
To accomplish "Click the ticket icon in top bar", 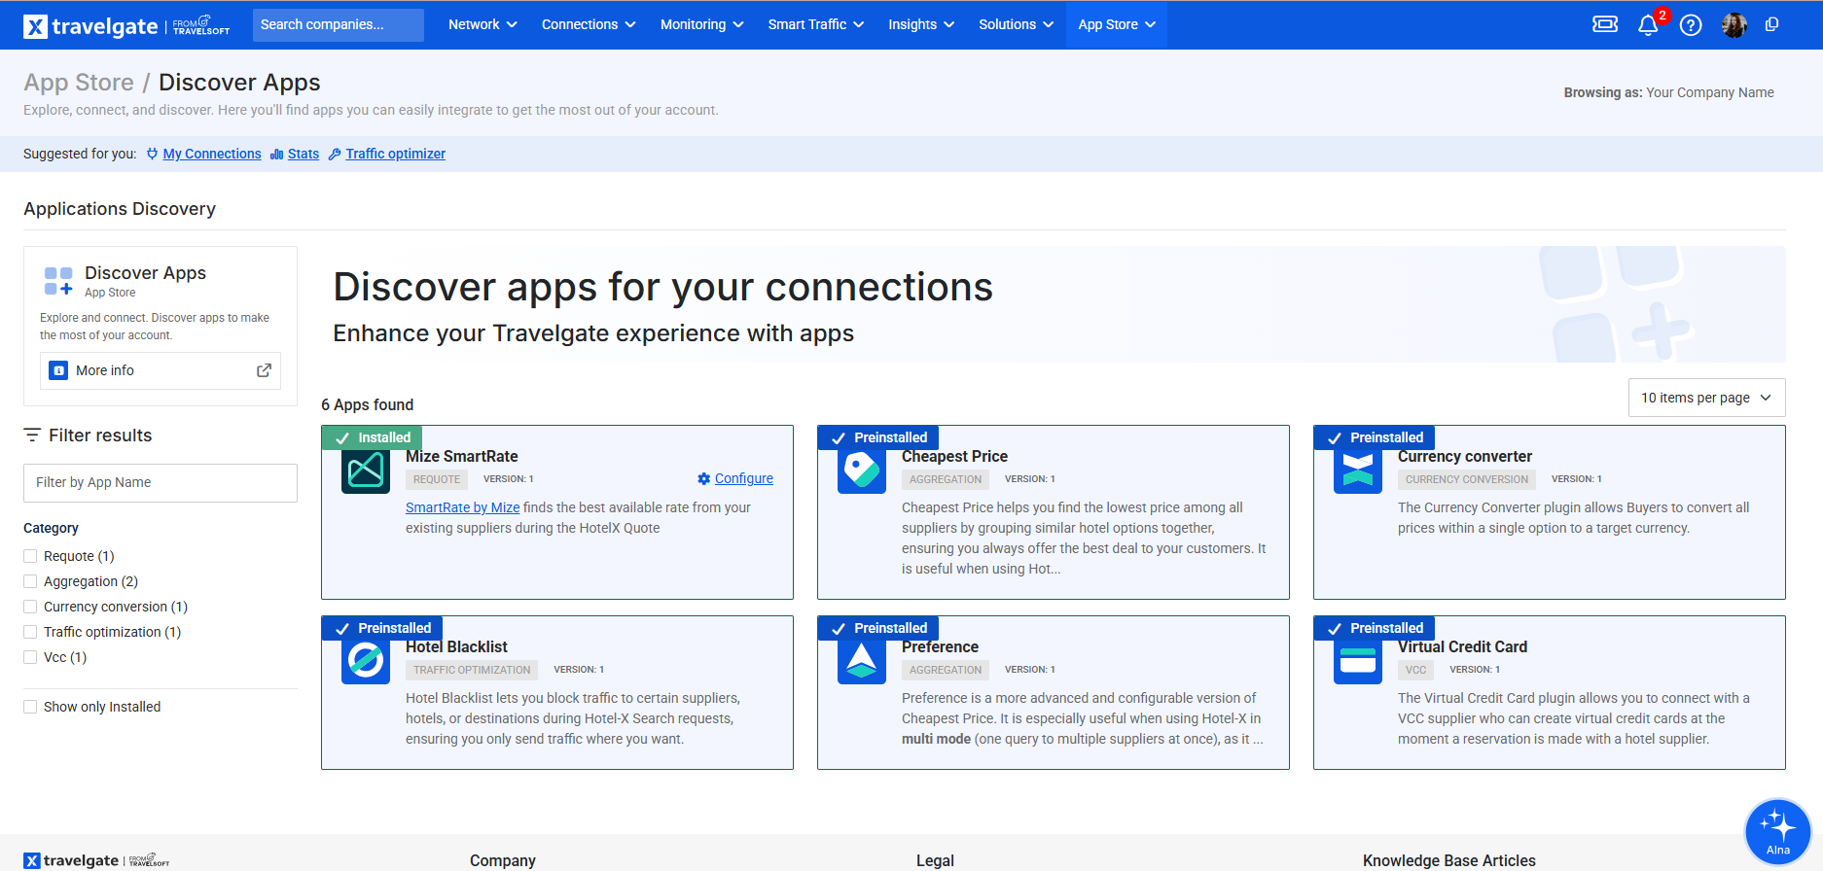I will (x=1605, y=24).
